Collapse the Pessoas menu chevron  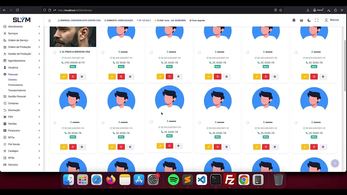tap(39, 74)
